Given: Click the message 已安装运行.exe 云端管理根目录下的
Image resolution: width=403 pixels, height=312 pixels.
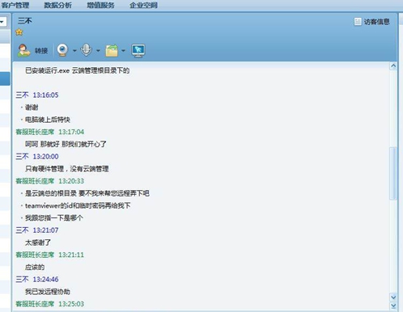Looking at the screenshot, I should click(78, 70).
